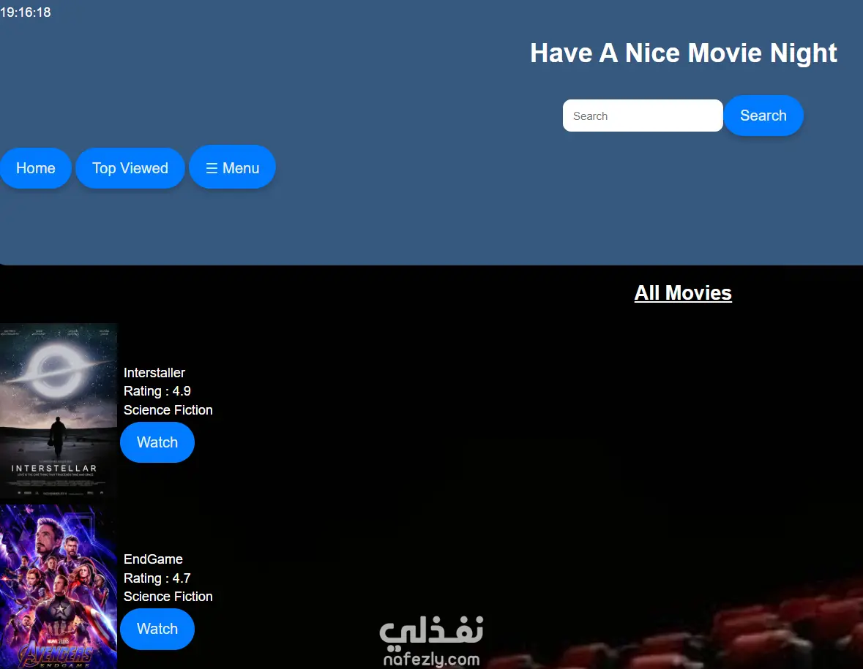This screenshot has width=863, height=669.
Task: Click the clock showing 19:16:18
Action: pyautogui.click(x=26, y=12)
